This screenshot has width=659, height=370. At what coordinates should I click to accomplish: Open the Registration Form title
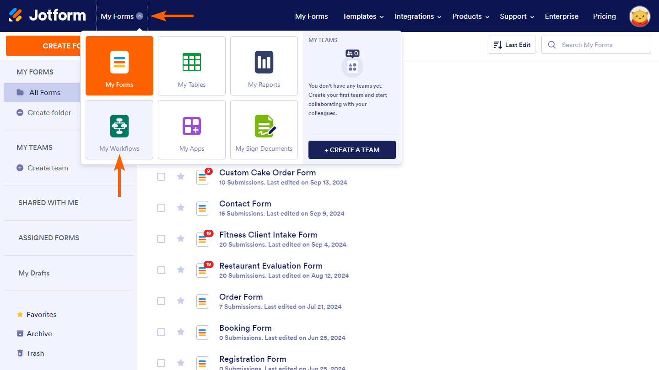click(253, 359)
